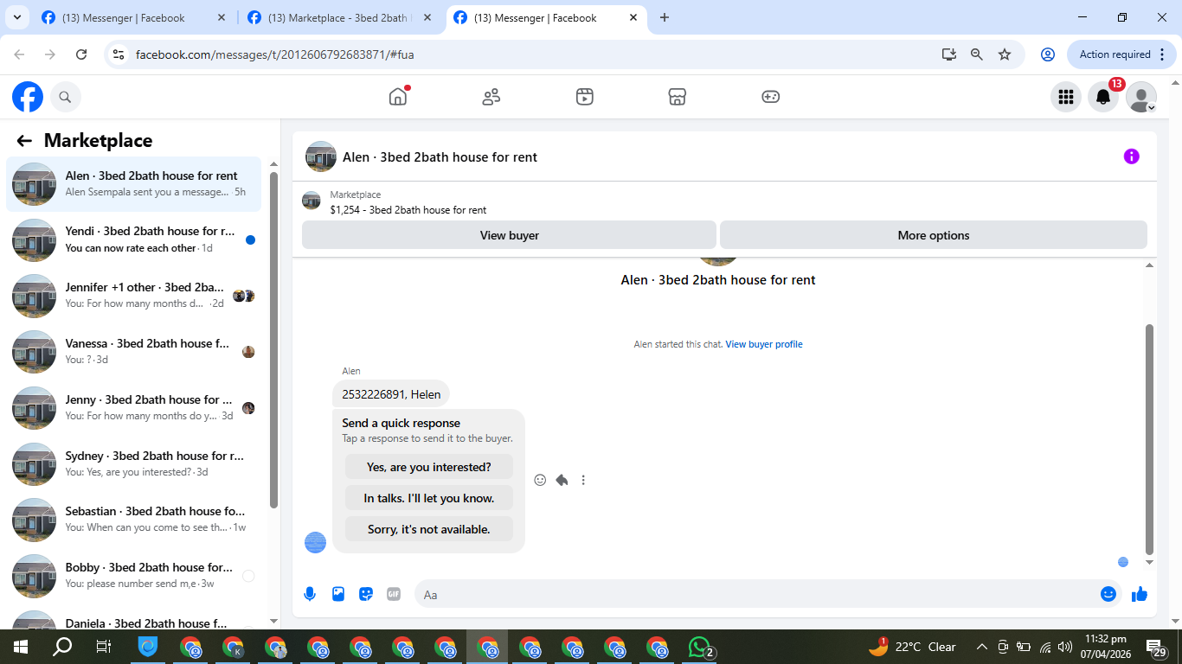This screenshot has width=1182, height=664.
Task: Open browser zoom control
Action: pos(977,54)
